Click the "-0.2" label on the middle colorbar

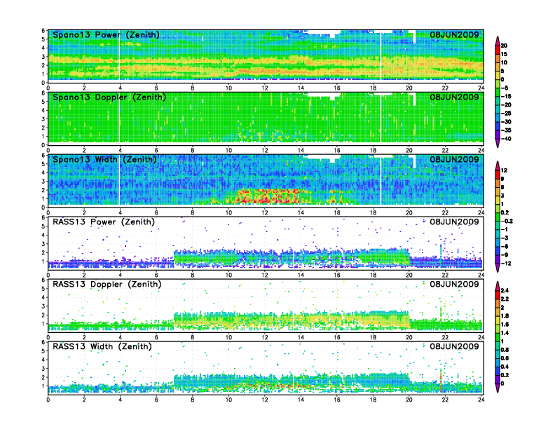click(x=507, y=222)
